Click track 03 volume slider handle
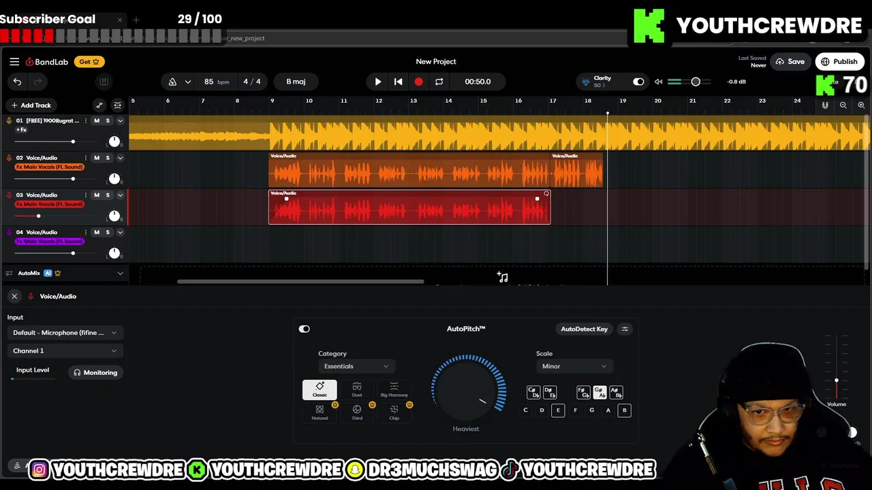The height and width of the screenshot is (490, 872). point(38,216)
